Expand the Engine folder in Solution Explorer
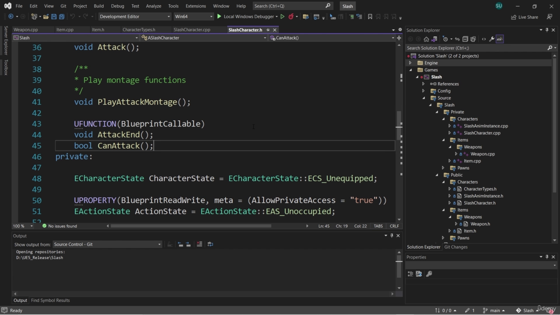 coord(410,63)
